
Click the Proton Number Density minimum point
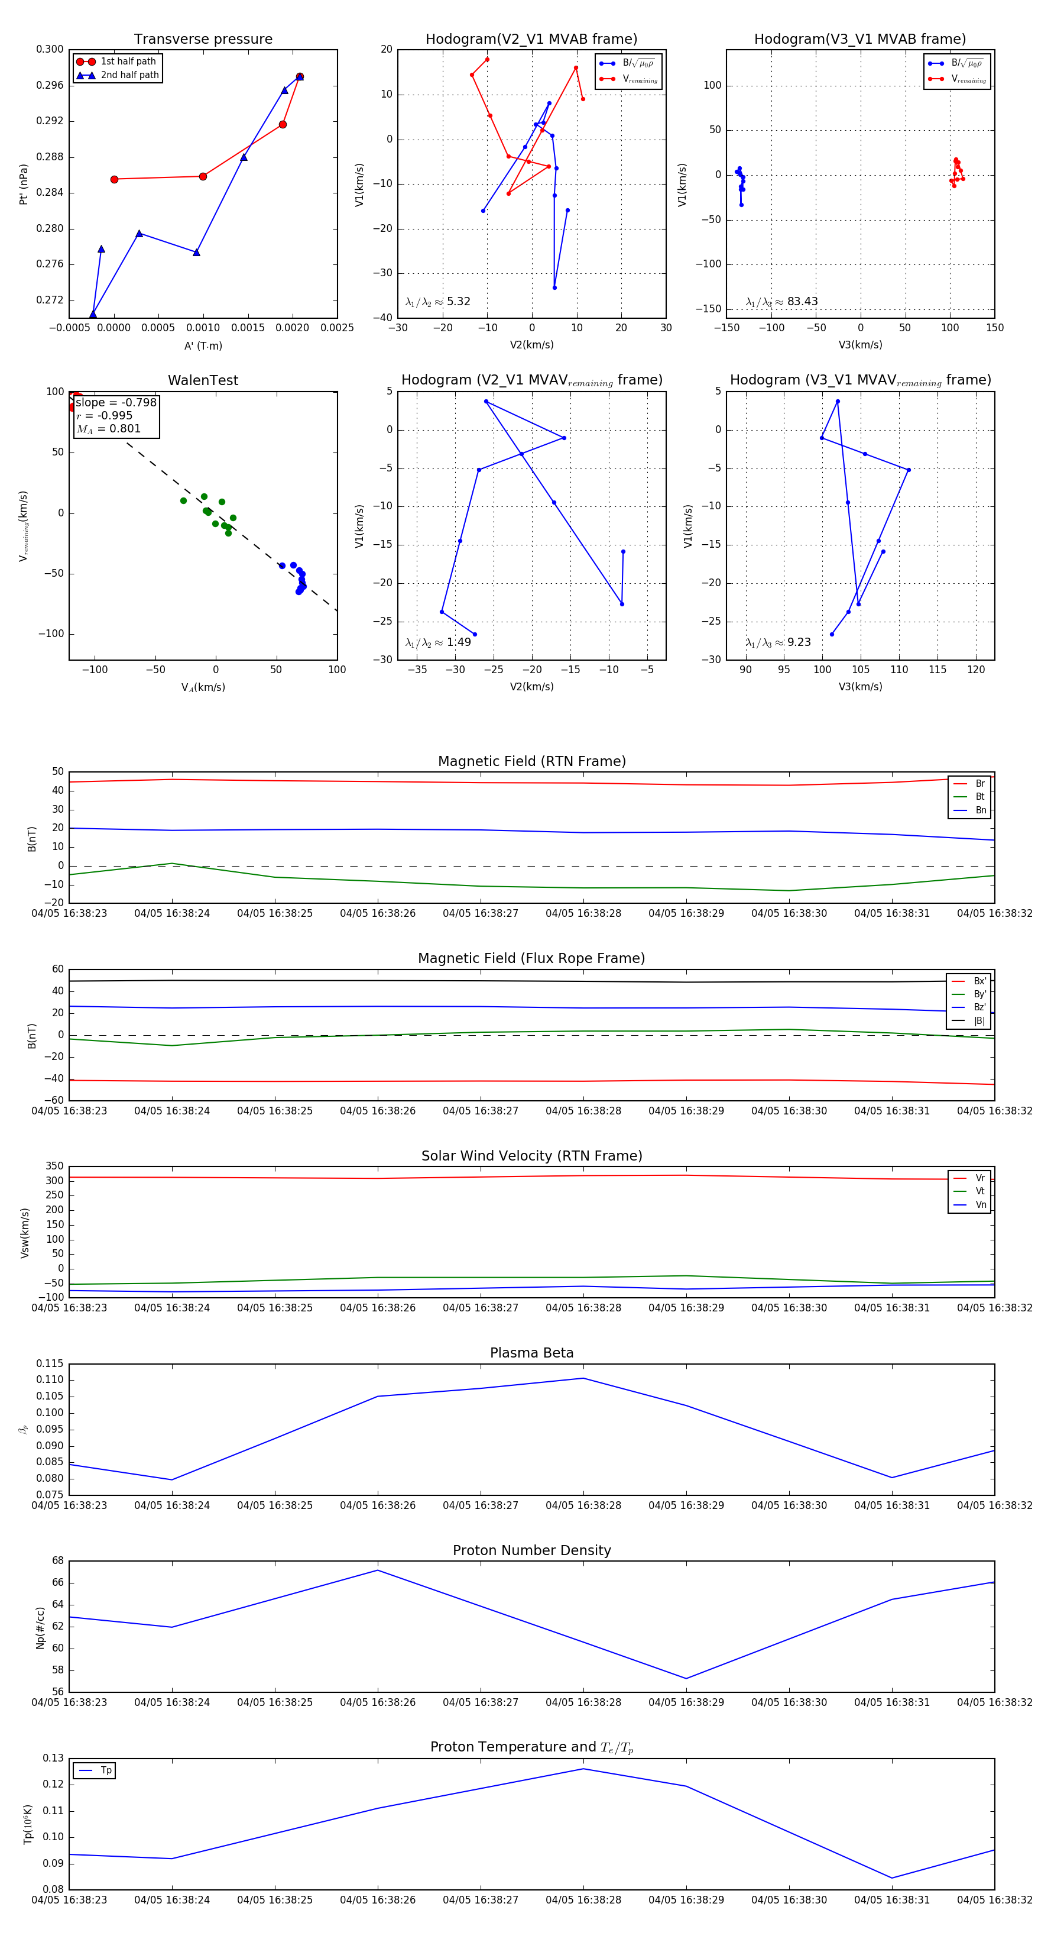pyautogui.click(x=686, y=1679)
